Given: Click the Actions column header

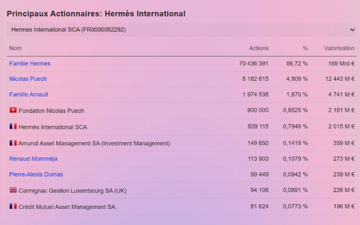Looking at the screenshot, I should click(259, 48).
